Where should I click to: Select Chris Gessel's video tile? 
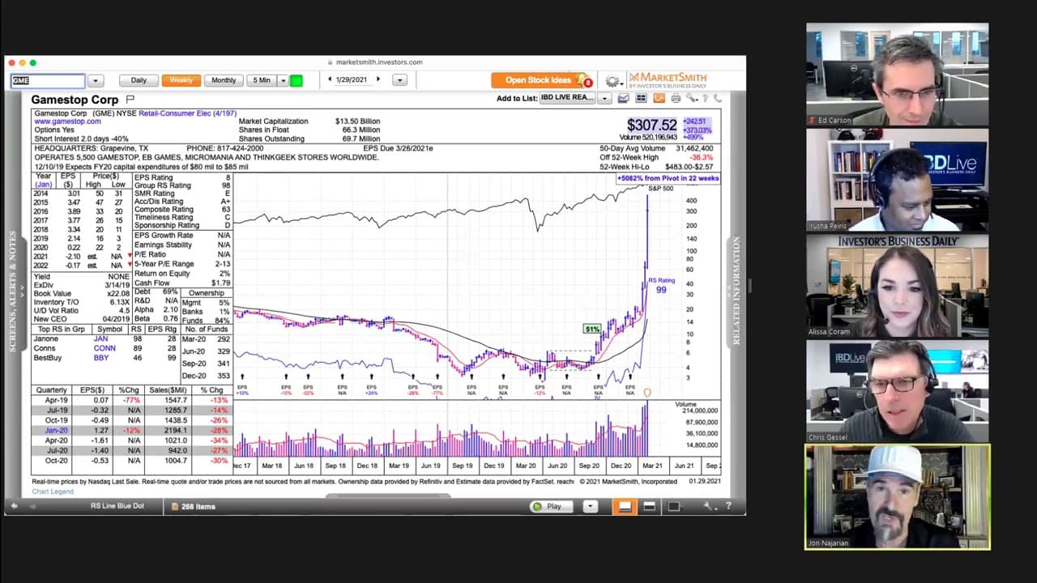pos(897,391)
